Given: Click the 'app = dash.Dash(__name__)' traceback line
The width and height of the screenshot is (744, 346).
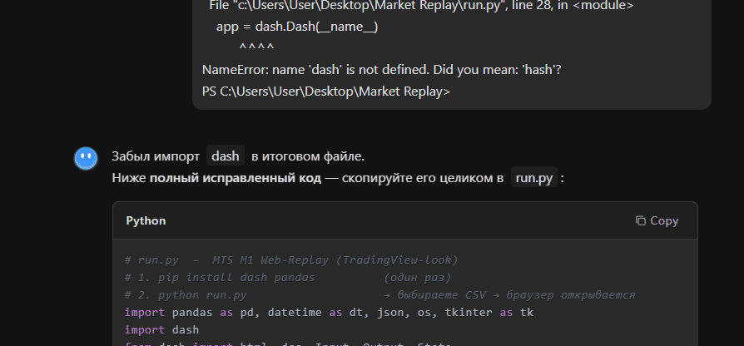Looking at the screenshot, I should pyautogui.click(x=296, y=27).
